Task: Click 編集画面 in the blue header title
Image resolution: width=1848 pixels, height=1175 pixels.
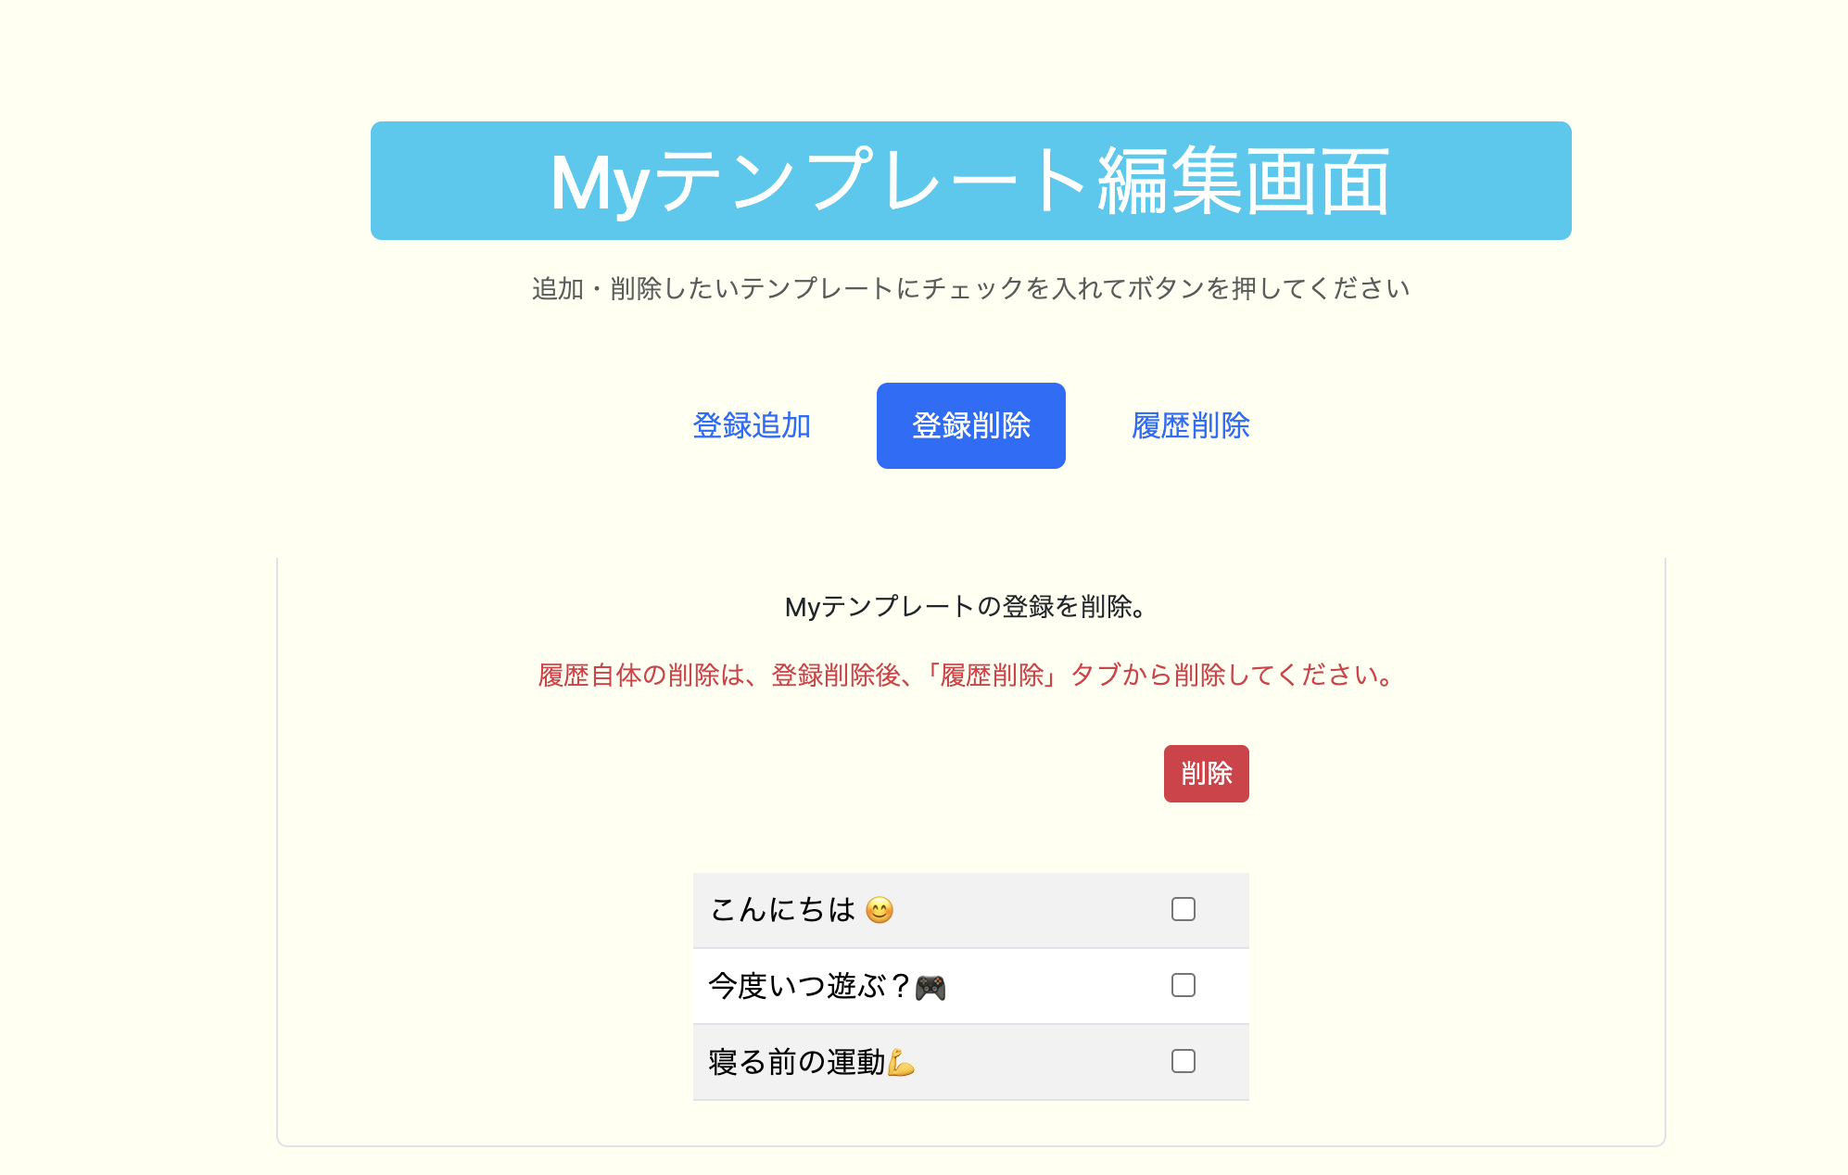Action: 1243,183
